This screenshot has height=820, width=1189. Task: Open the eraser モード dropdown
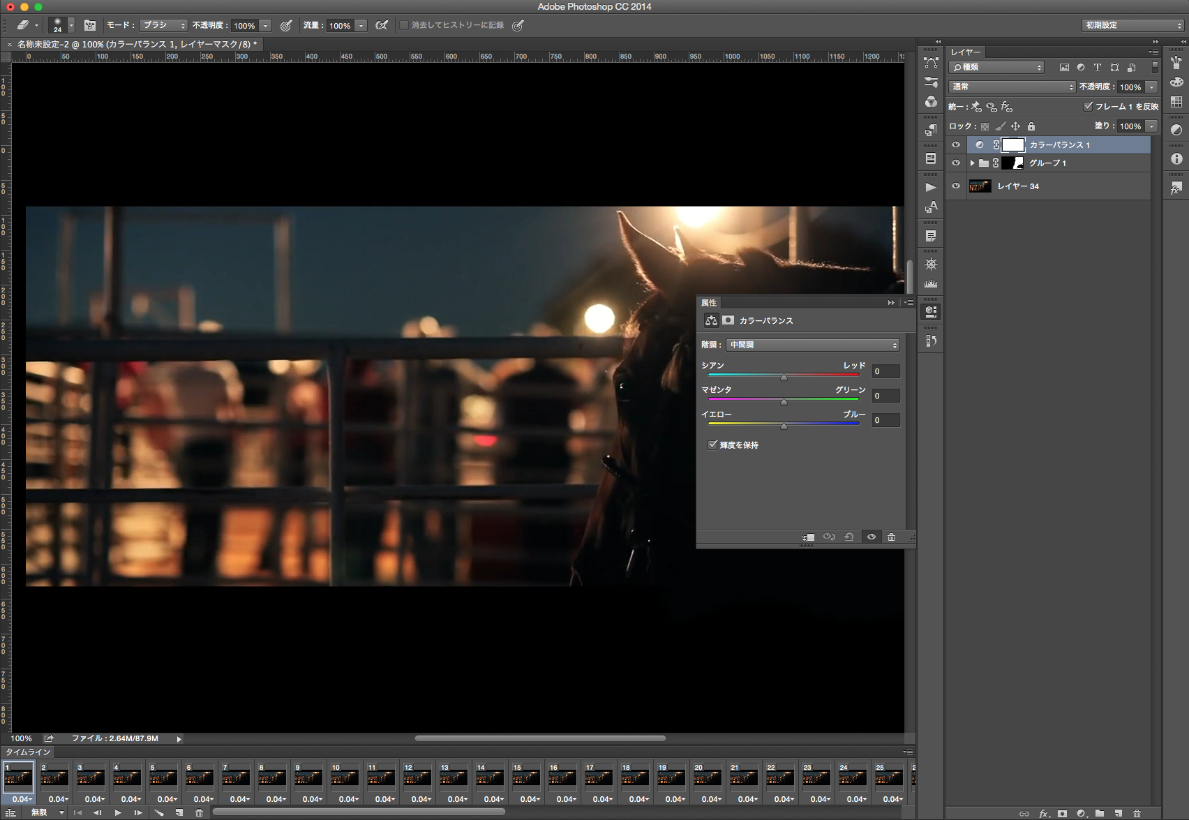163,25
